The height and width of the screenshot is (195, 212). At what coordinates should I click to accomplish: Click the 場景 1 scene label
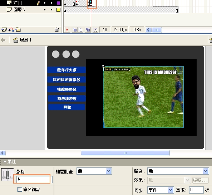pyautogui.click(x=26, y=40)
